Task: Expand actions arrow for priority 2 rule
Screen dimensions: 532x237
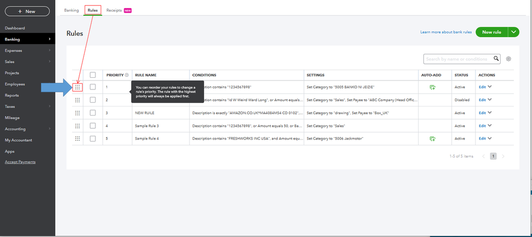Action: pyautogui.click(x=489, y=100)
